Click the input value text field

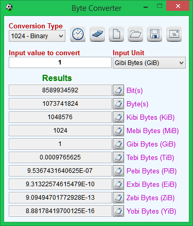pyautogui.click(x=60, y=62)
